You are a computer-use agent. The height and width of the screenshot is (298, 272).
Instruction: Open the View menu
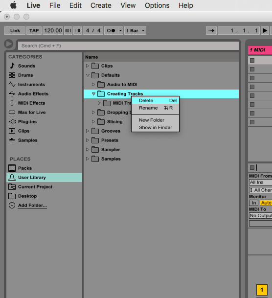click(128, 5)
